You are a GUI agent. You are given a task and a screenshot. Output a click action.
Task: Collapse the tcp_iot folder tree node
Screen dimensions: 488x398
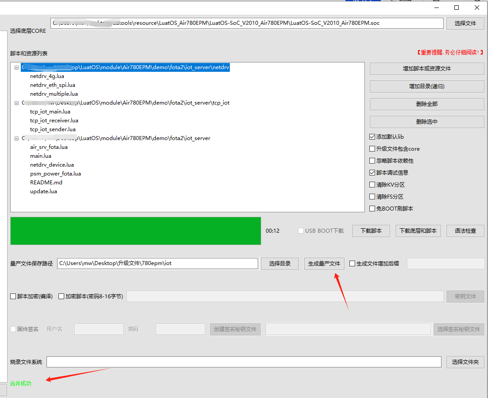17,103
